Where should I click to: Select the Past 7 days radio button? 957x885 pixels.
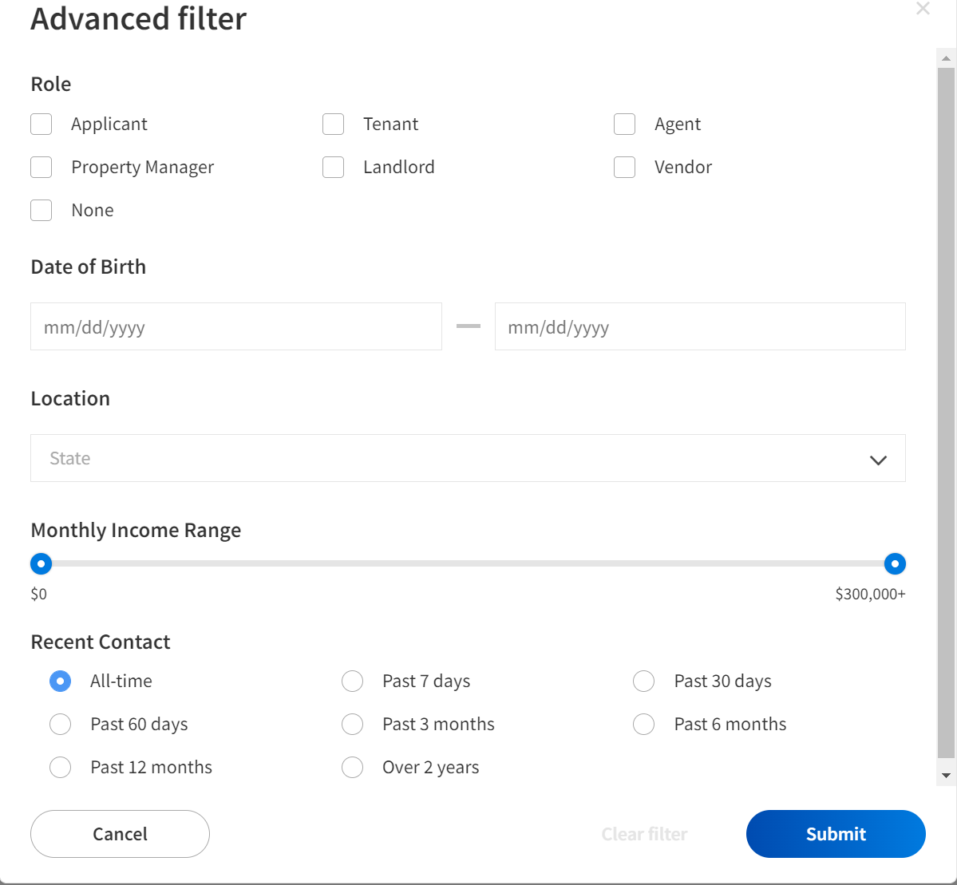pos(352,681)
